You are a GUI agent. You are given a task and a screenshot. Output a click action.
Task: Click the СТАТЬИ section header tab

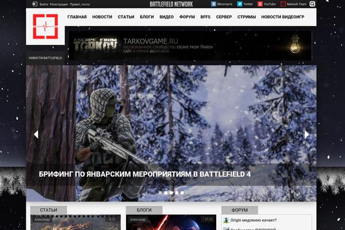49,210
